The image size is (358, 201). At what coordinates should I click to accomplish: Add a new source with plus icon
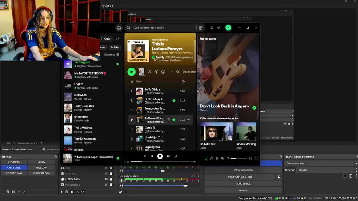click(62, 192)
